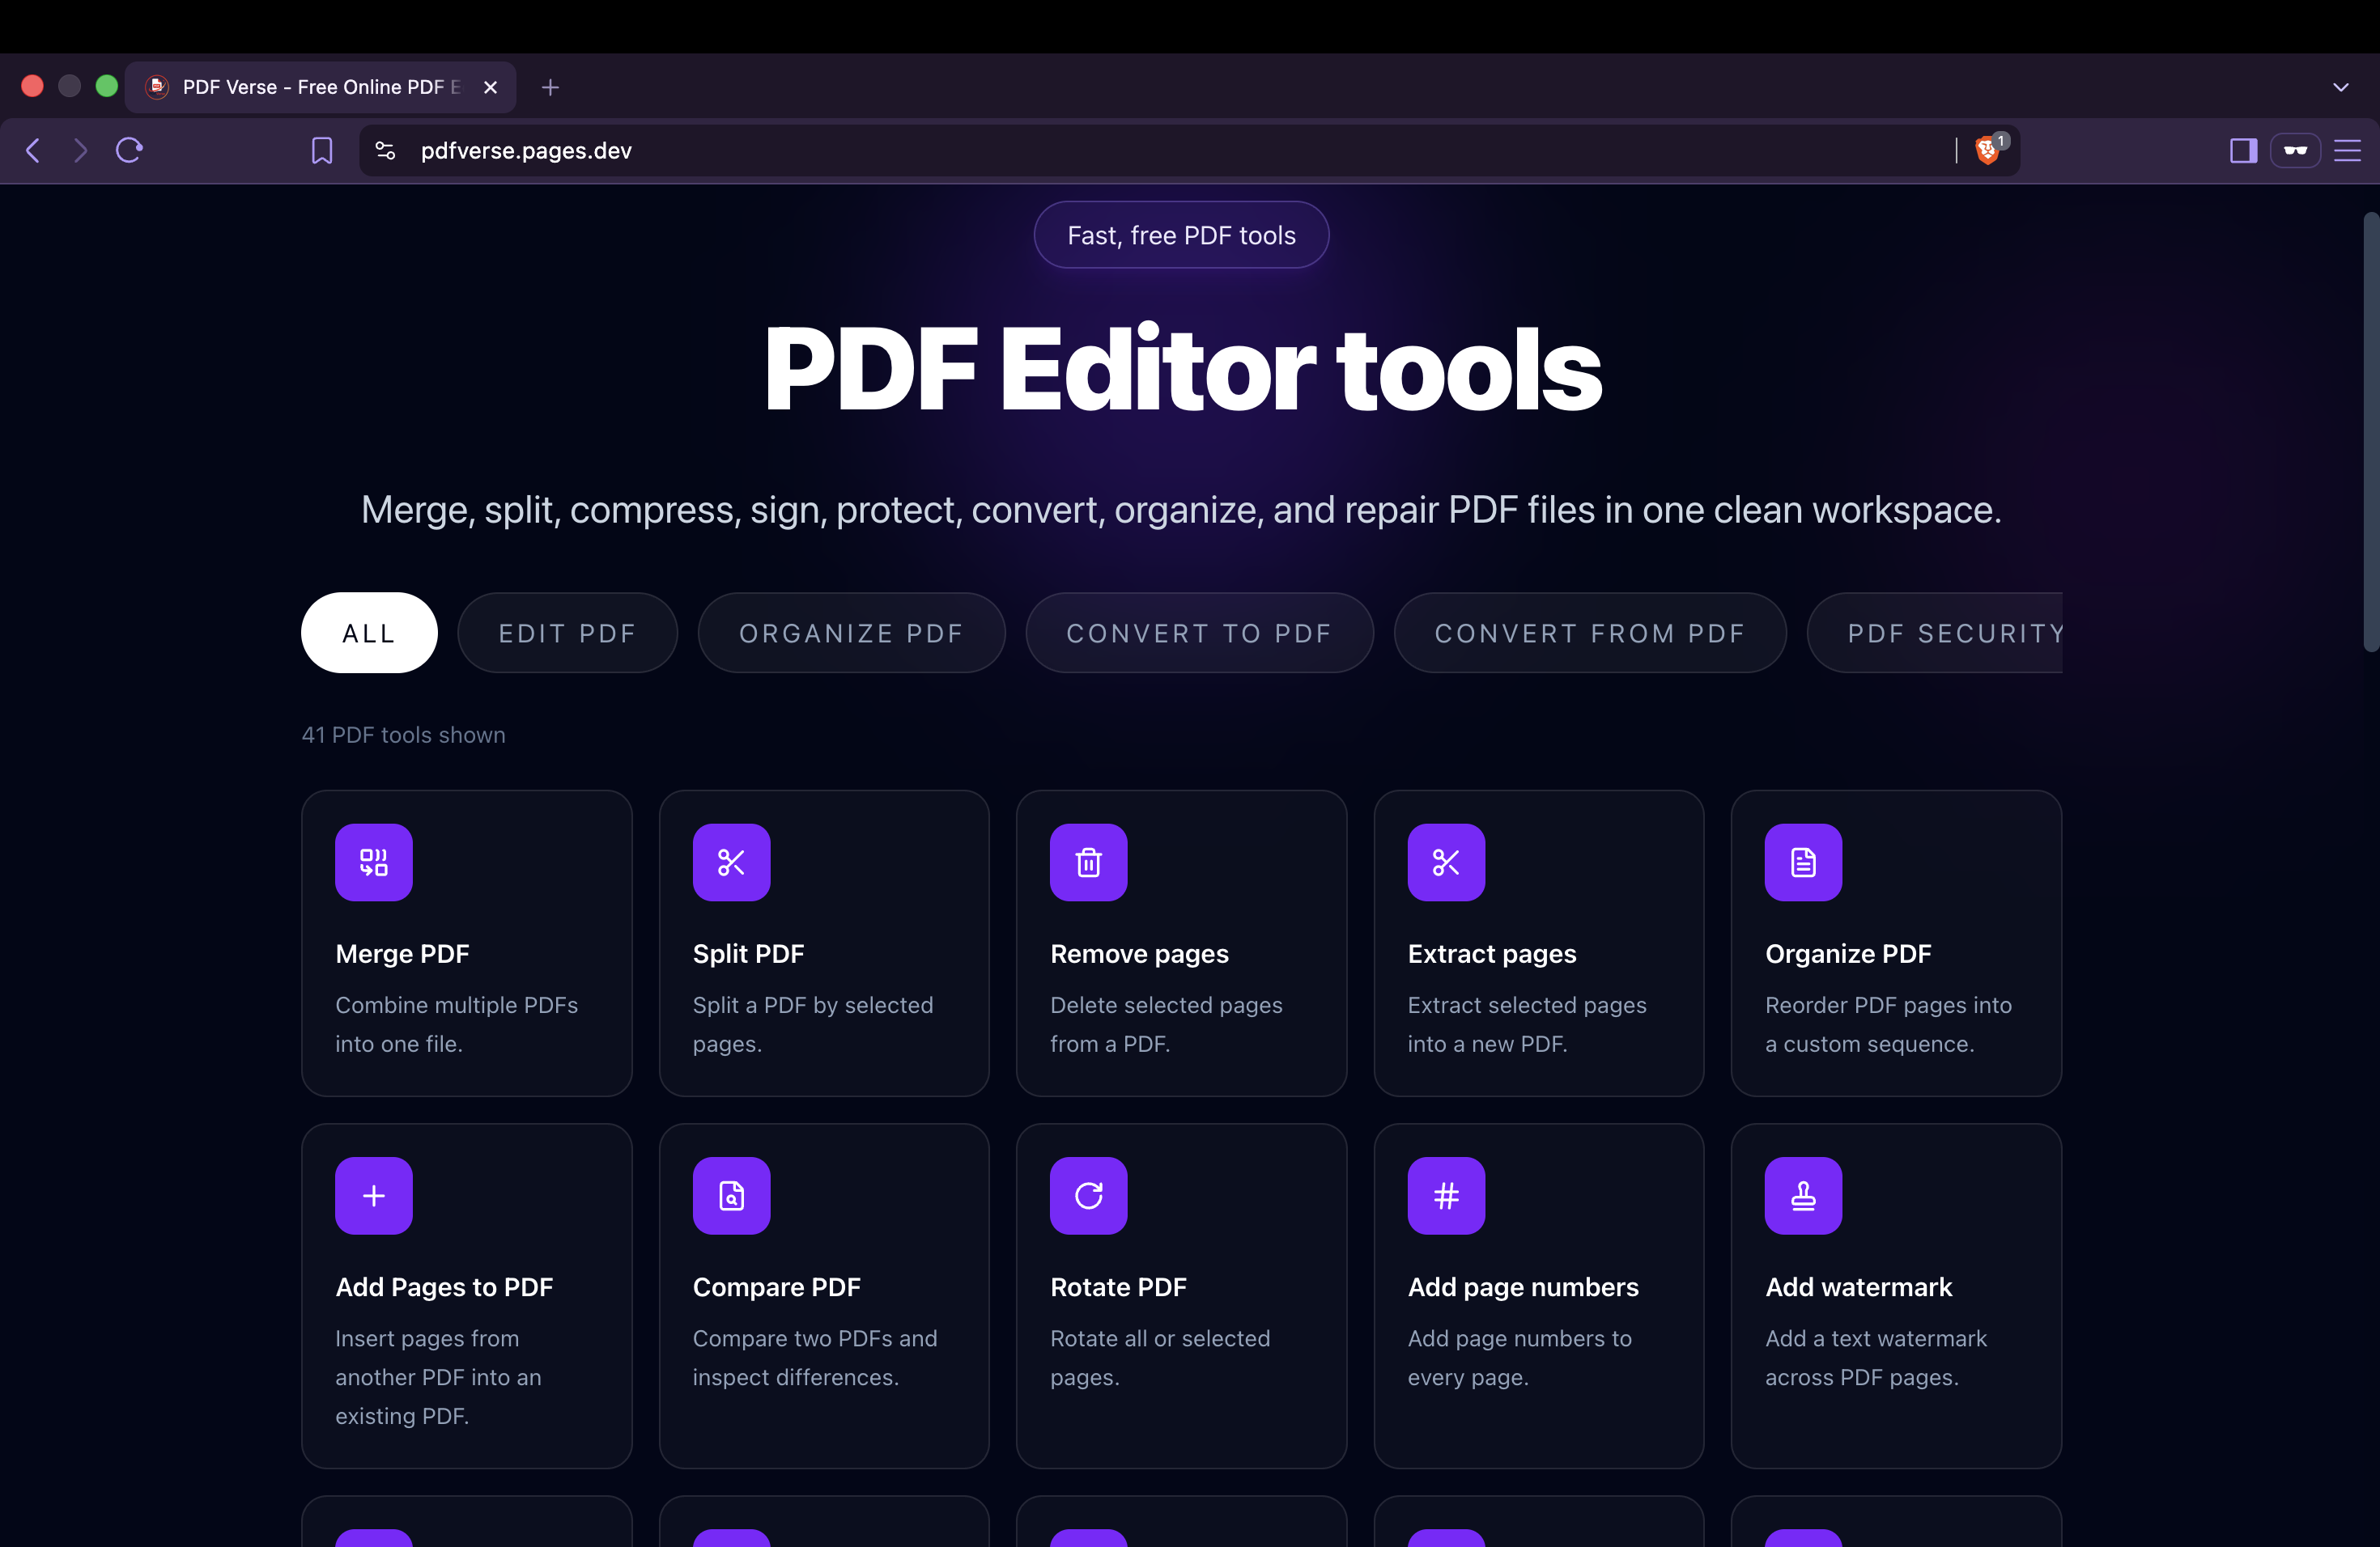Open the Compare PDF tool title

[x=776, y=1287]
